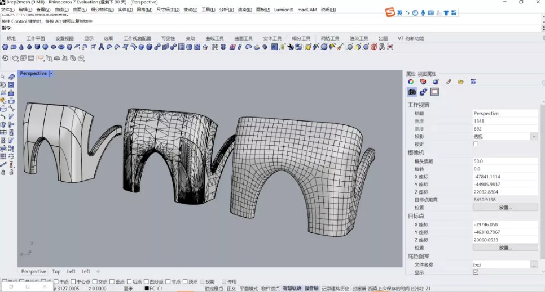The image size is (545, 292).
Task: Toggle 正交 mode in the status bar
Action: [231, 289]
